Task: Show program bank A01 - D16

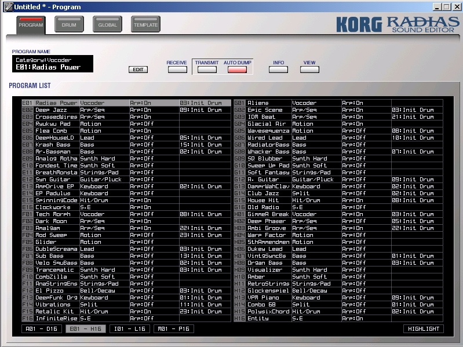Action: tap(42, 328)
